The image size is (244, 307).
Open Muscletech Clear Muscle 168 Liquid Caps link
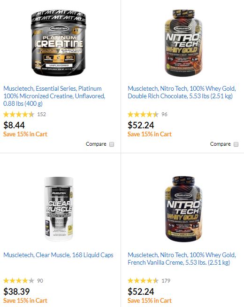[58, 255]
